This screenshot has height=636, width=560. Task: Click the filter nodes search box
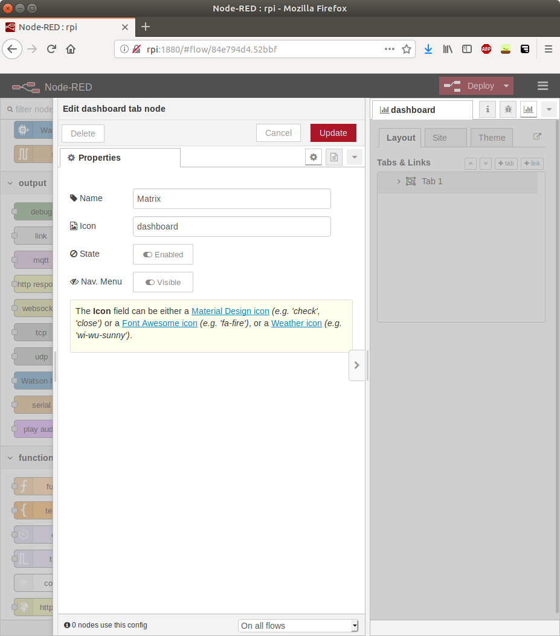click(x=30, y=109)
